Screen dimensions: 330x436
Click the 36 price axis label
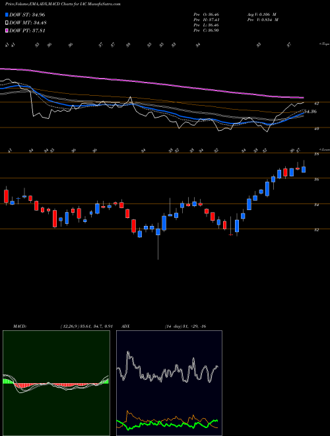pyautogui.click(x=316, y=179)
